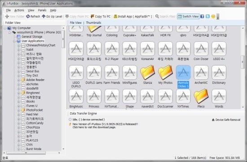The height and width of the screenshot is (162, 247).
Task: Expand the iBooks tree node
Action: pos(18,102)
